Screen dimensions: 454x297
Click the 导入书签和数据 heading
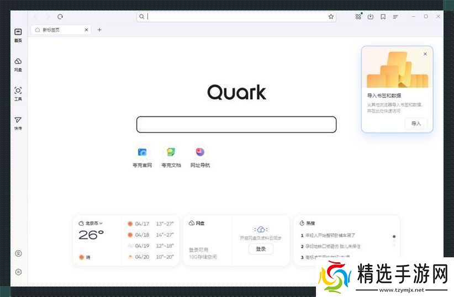[x=384, y=96]
